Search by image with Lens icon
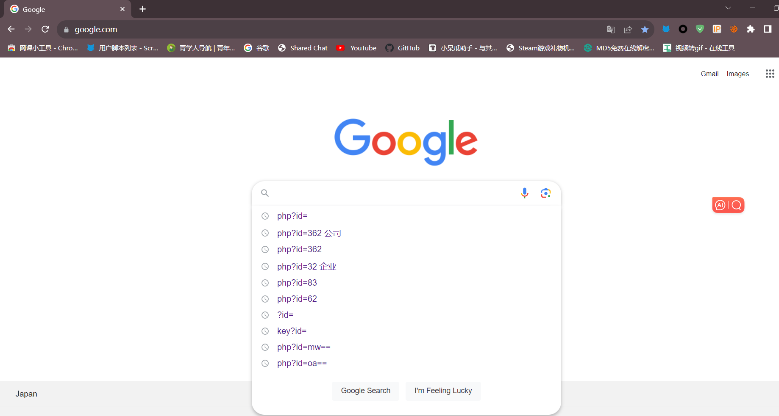This screenshot has width=779, height=416. 545,193
